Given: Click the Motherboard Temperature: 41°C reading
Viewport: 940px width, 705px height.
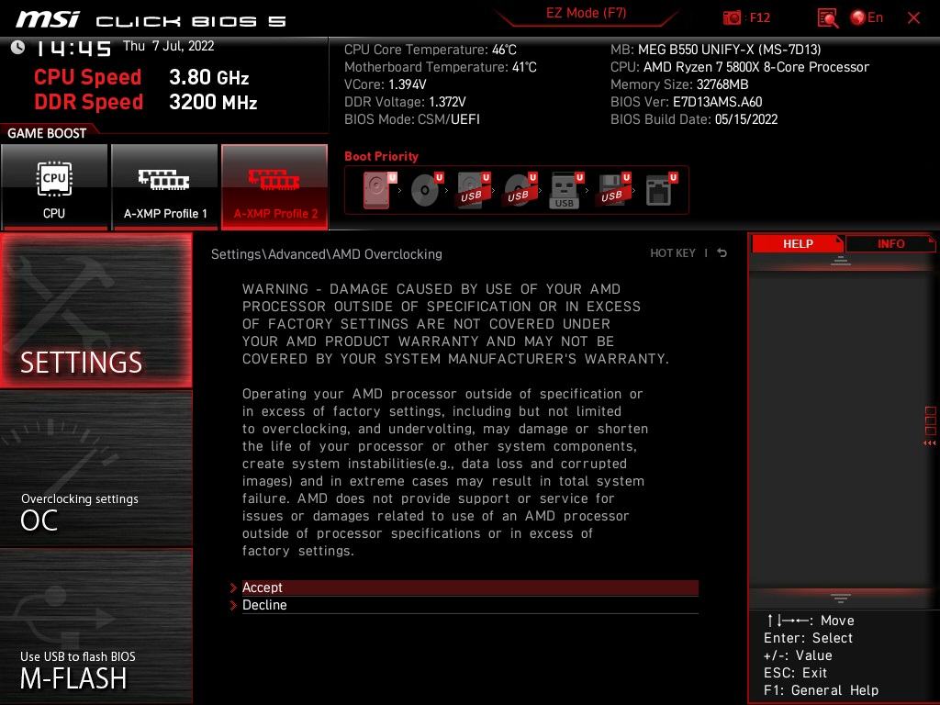Looking at the screenshot, I should (441, 67).
